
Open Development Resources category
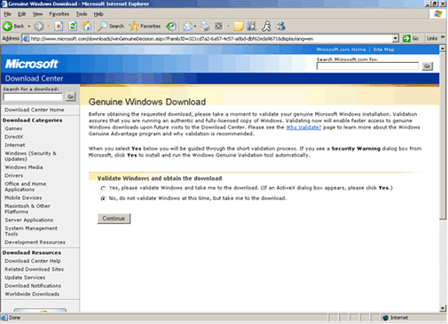[35, 243]
